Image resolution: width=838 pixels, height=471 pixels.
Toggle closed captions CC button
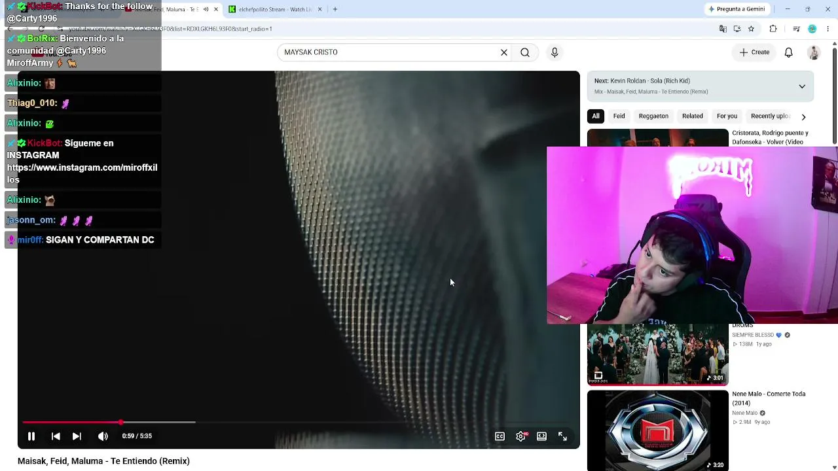tap(500, 436)
